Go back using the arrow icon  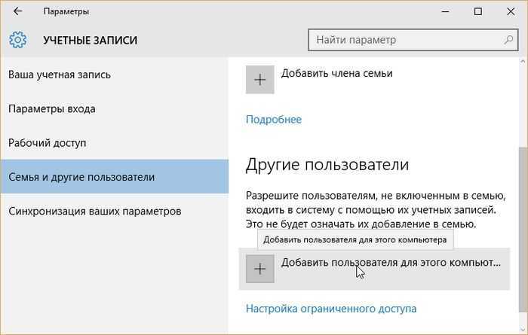pyautogui.click(x=18, y=11)
